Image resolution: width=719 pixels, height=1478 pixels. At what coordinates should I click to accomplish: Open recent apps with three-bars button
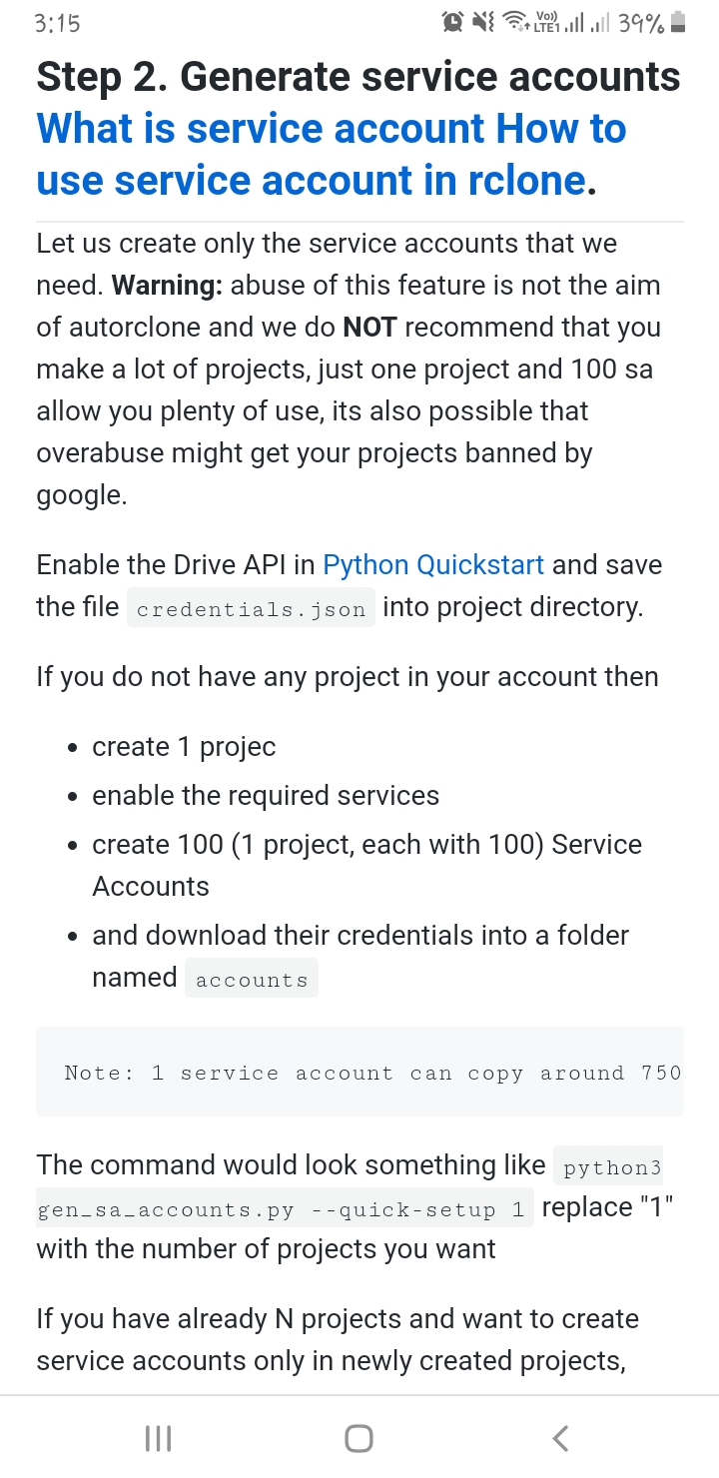[x=158, y=1438]
